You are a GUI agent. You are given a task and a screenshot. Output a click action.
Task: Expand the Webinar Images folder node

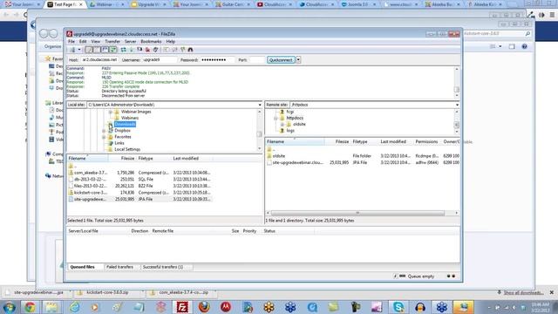tap(111, 112)
